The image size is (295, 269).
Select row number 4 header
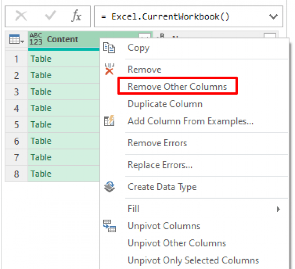tap(16, 108)
